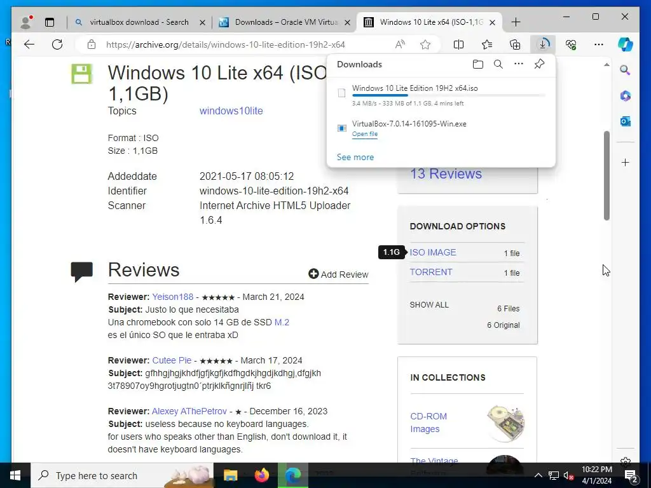
Task: Activate the Read aloud icon in address bar
Action: click(400, 44)
